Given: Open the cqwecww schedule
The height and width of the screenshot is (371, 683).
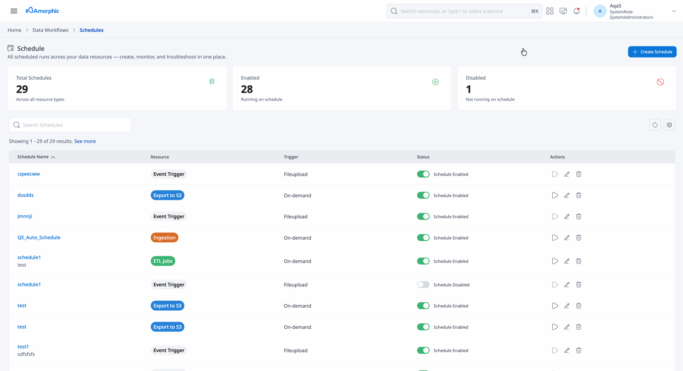Looking at the screenshot, I should [29, 174].
